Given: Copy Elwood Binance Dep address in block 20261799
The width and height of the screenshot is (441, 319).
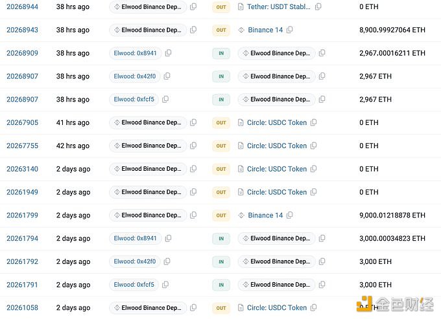Looking at the screenshot, I should (193, 215).
